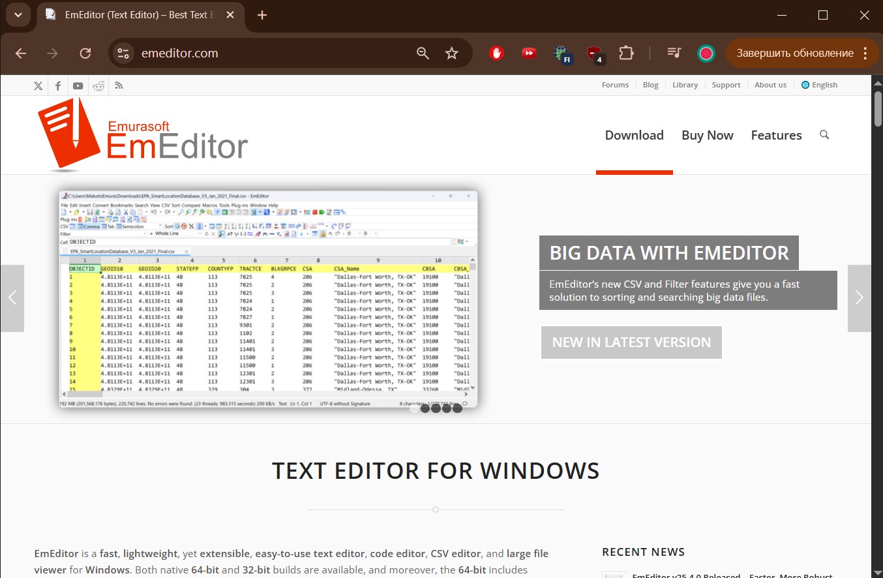Open the Chrome profile avatar

click(706, 53)
